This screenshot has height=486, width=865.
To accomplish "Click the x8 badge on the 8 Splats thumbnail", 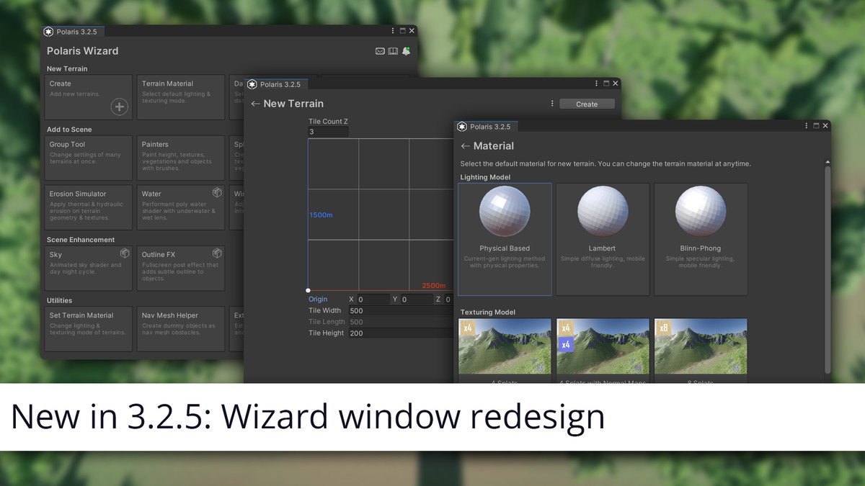I will pyautogui.click(x=664, y=328).
